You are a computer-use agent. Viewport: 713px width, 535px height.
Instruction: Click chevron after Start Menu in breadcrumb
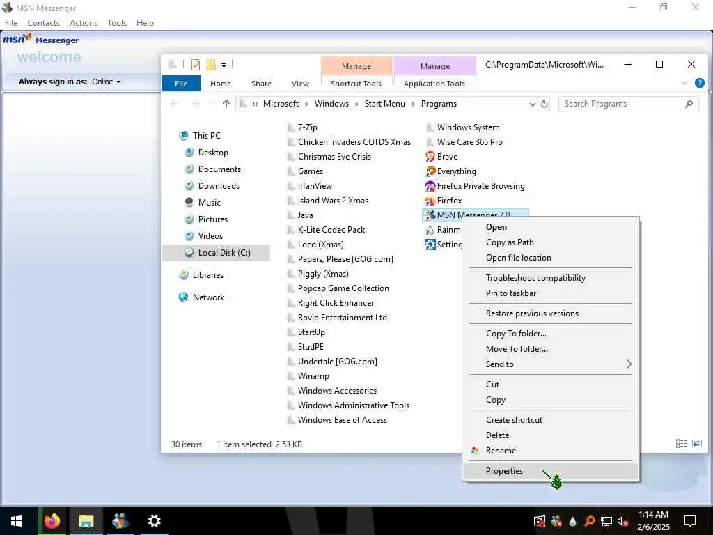[413, 104]
